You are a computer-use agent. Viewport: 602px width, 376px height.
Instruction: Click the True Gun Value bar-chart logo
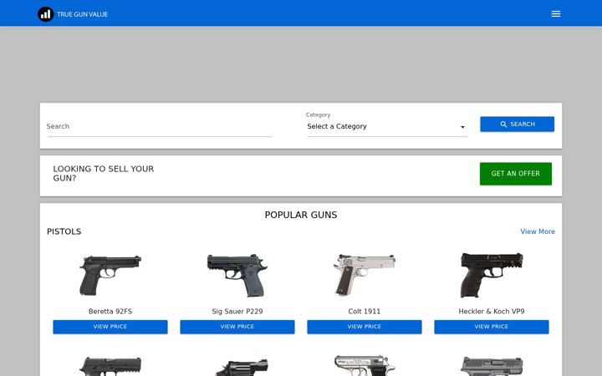tap(45, 14)
